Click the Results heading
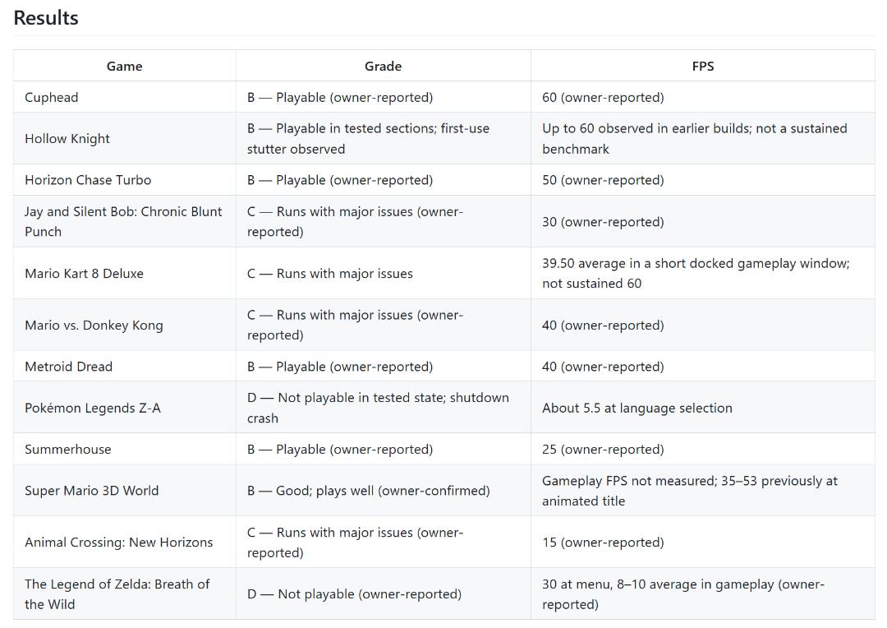 click(x=46, y=17)
